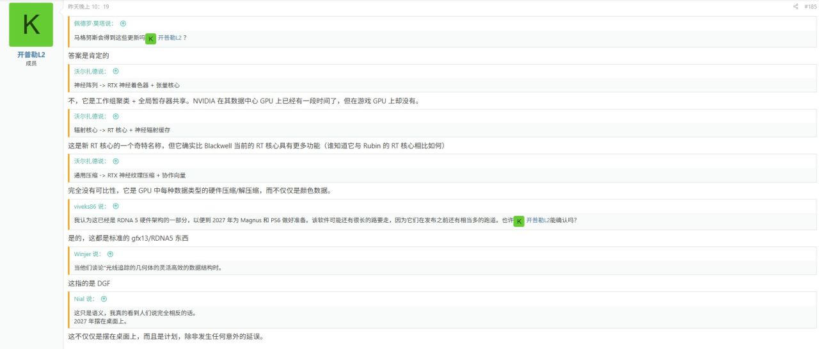Screen dimensions: 819x349
Task: Open the 开普勒L2 mention in viveks86's quote
Action: [538, 220]
